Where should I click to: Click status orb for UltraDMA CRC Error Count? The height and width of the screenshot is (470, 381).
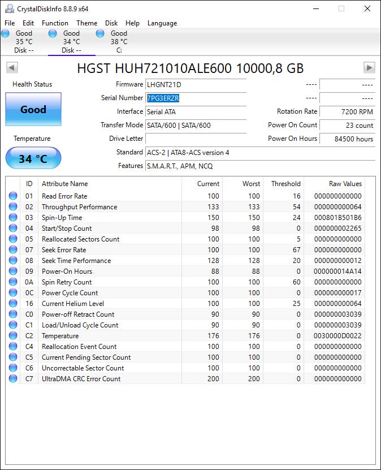coord(13,378)
